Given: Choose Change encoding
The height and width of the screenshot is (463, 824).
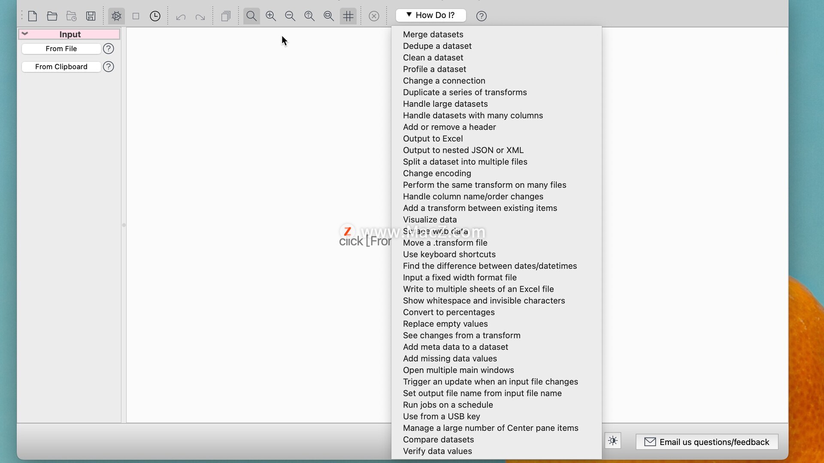Looking at the screenshot, I should pyautogui.click(x=497, y=173).
